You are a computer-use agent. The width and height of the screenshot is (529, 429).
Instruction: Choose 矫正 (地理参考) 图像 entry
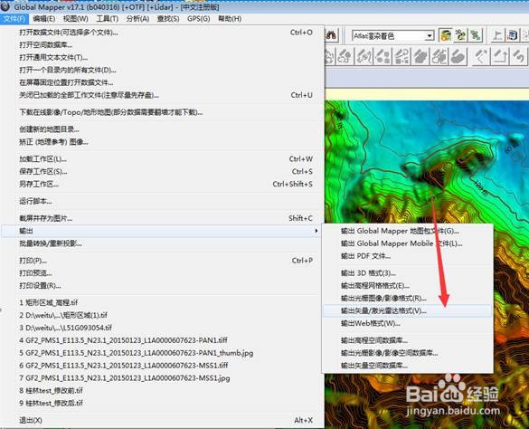[x=161, y=142]
